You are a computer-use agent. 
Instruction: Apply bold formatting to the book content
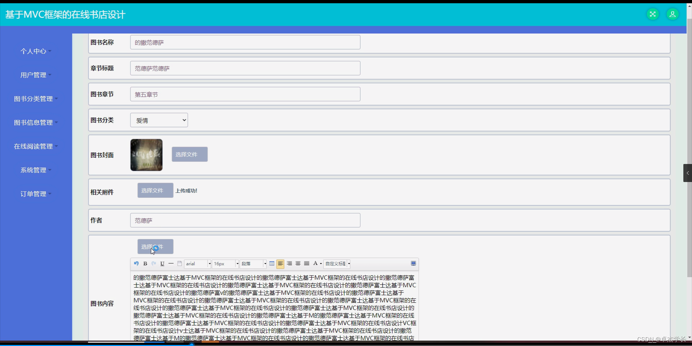[145, 264]
